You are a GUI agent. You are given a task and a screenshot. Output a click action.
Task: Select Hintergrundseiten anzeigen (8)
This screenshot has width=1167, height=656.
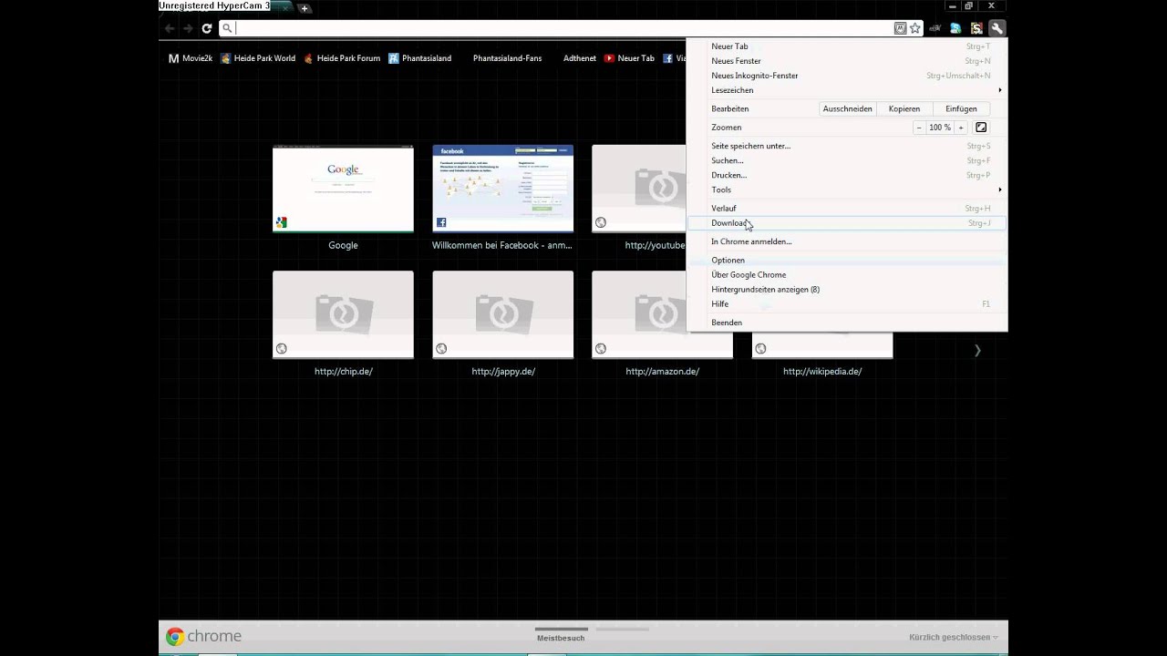pyautogui.click(x=846, y=289)
